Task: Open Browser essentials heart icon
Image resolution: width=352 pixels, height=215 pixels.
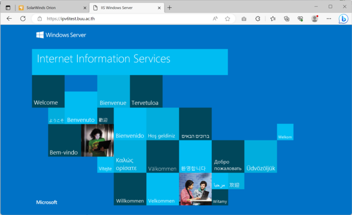Action: [300, 19]
